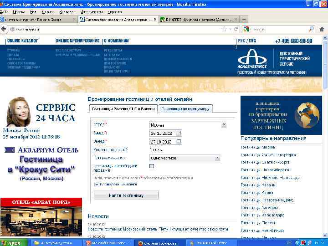Open the Файл menu
The width and height of the screenshot is (328, 246).
coord(4,12)
